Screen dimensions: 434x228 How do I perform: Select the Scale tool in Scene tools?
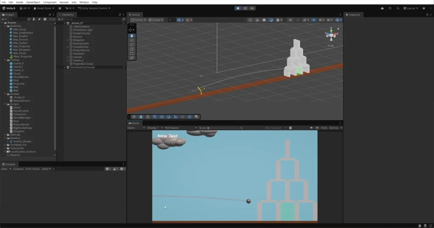[132, 49]
